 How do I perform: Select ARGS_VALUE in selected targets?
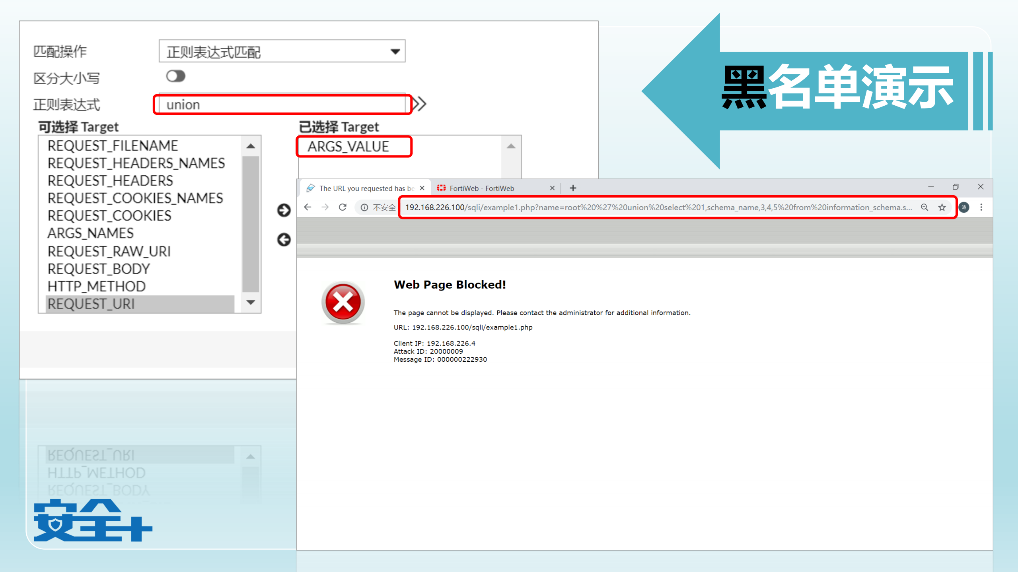348,146
